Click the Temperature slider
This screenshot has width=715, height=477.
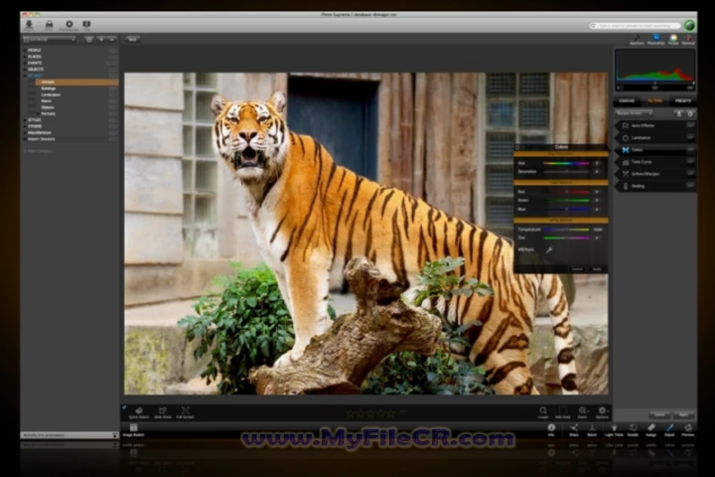[566, 230]
